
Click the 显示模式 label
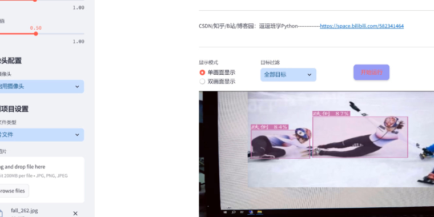coord(208,63)
